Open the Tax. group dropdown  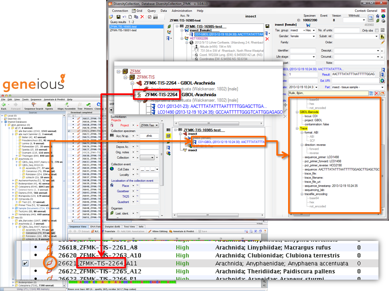click(313, 30)
